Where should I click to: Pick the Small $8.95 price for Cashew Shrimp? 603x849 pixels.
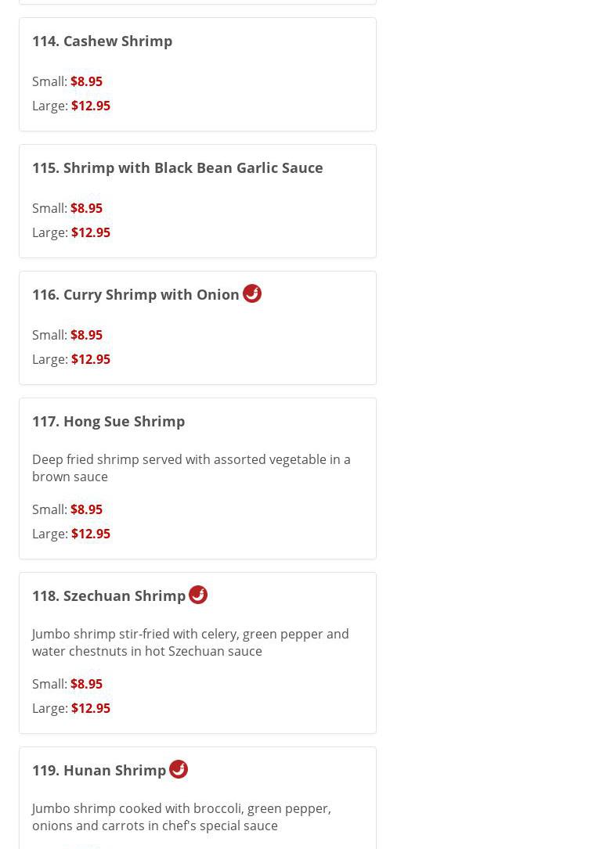pyautogui.click(x=86, y=81)
